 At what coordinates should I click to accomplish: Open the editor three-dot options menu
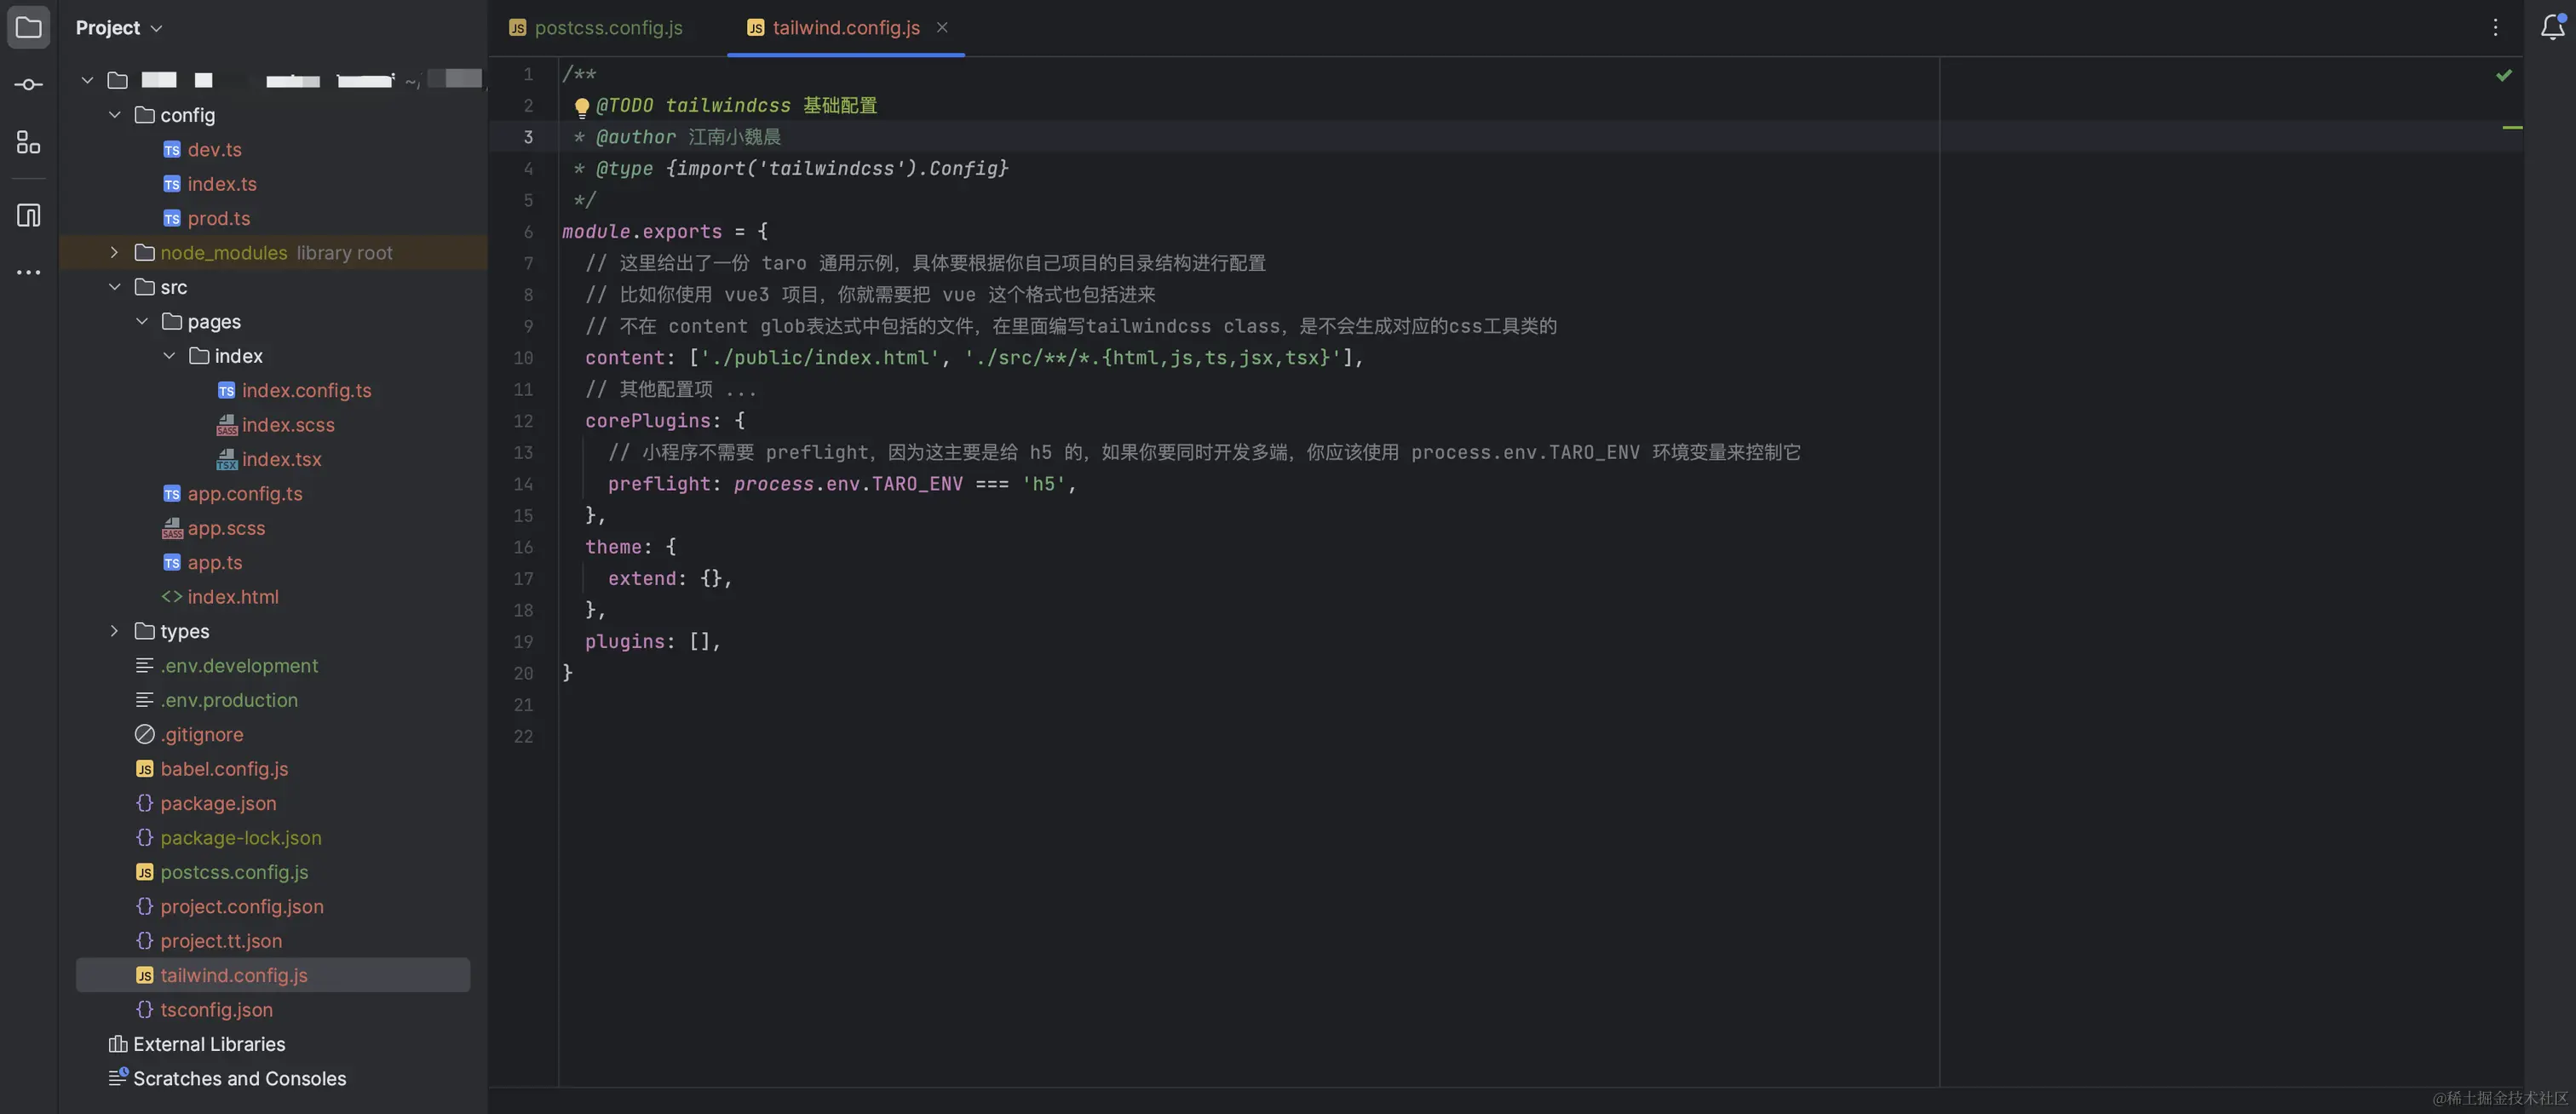point(2495,27)
